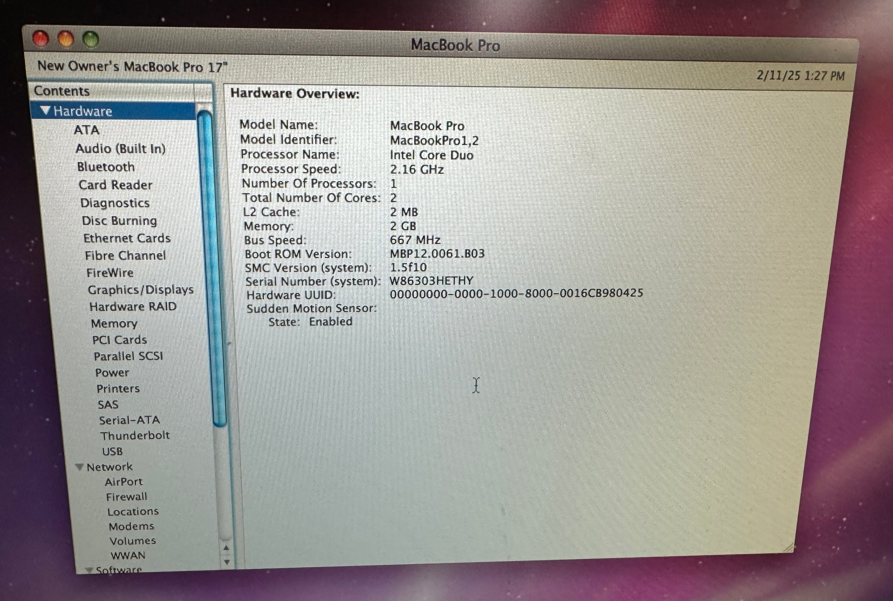Open the FireWire section
Image resolution: width=893 pixels, height=601 pixels.
(110, 273)
